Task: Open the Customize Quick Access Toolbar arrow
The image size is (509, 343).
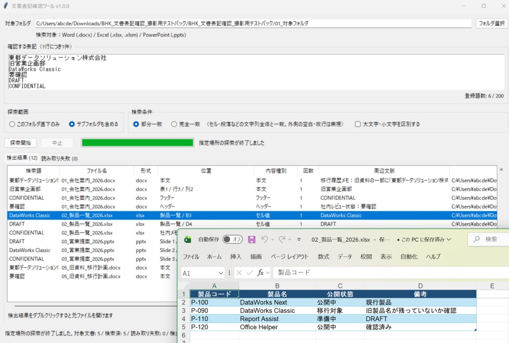Action: click(x=299, y=240)
